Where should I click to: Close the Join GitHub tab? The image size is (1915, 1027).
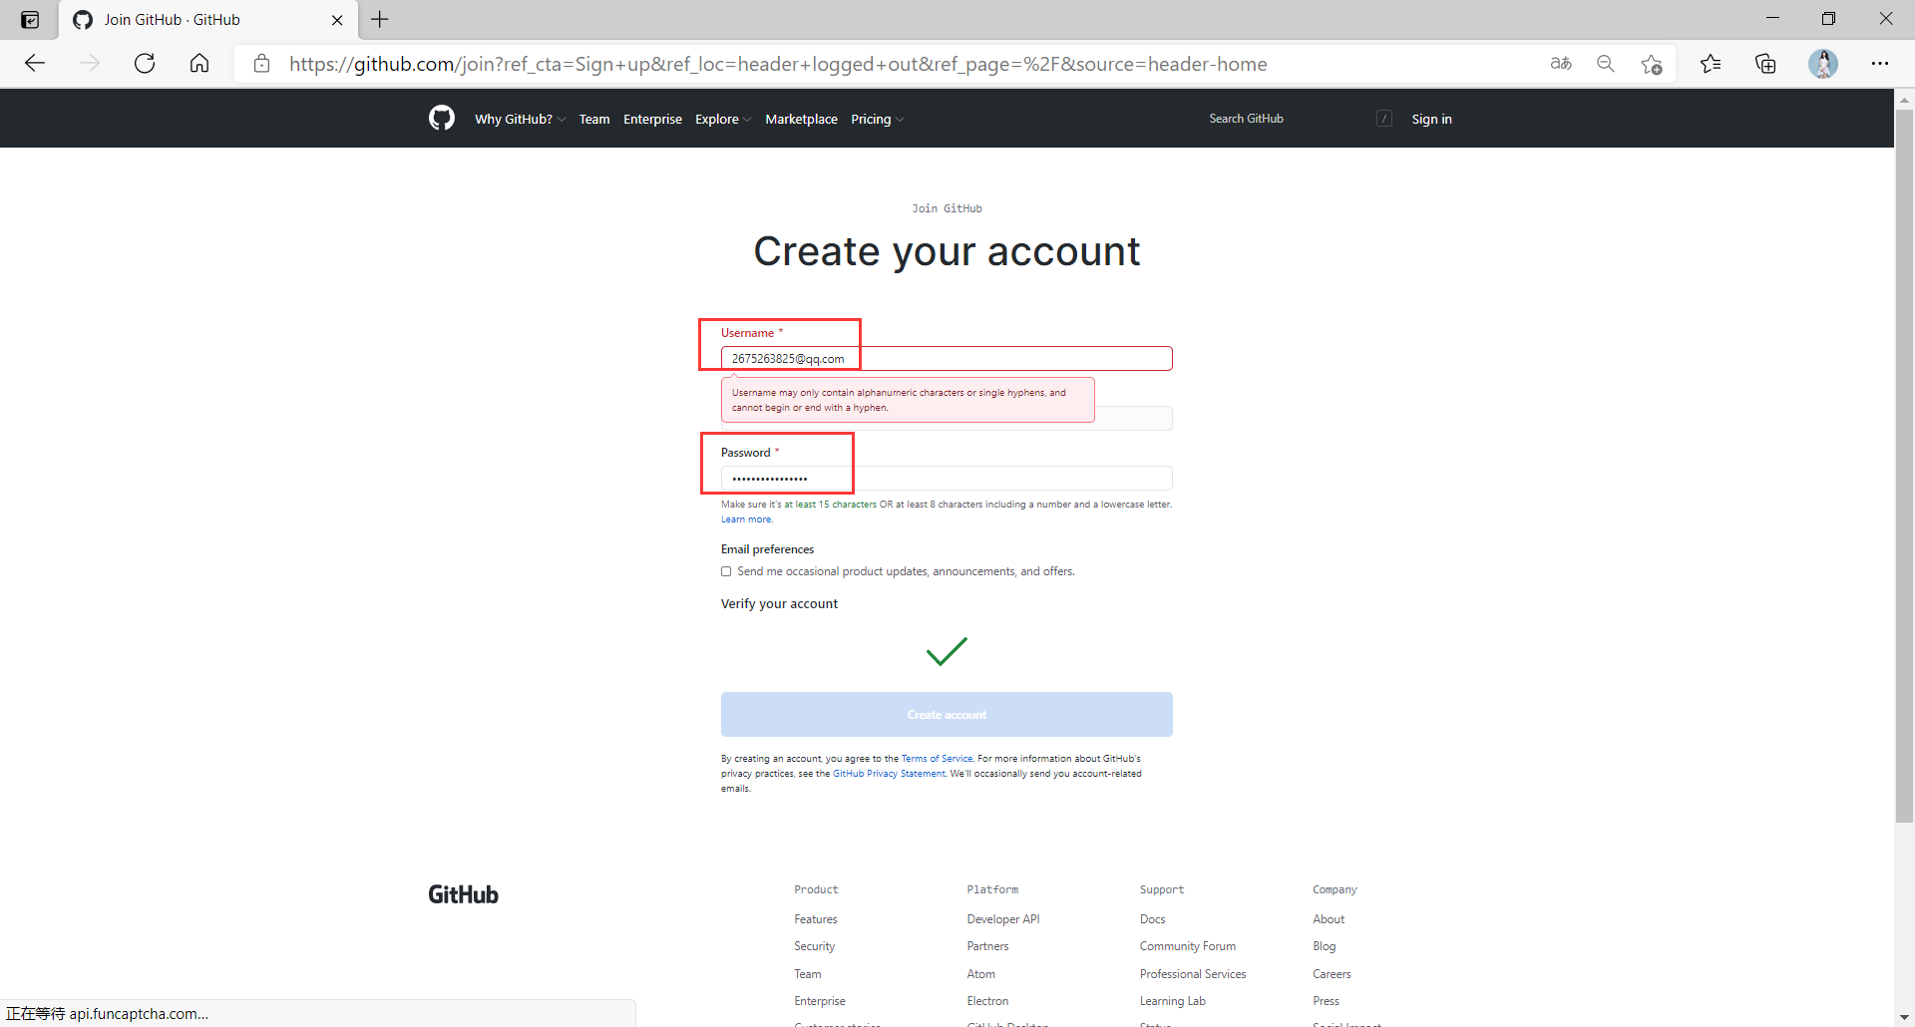337,20
